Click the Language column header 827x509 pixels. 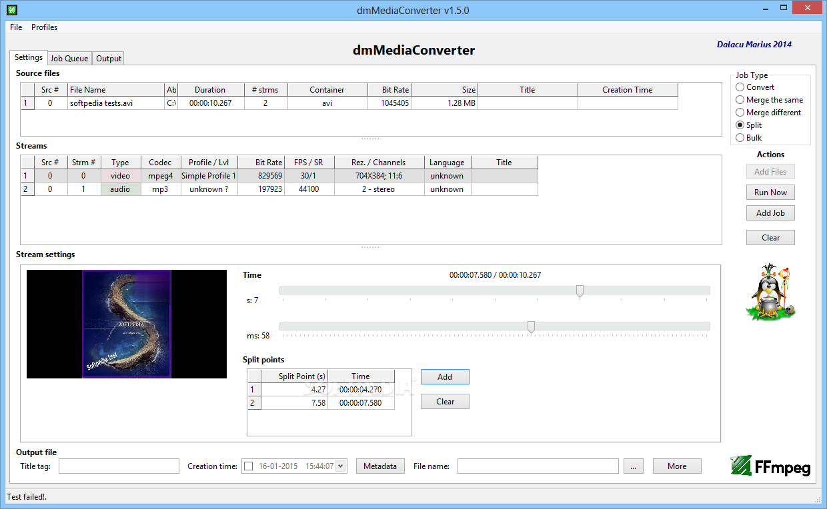[447, 163]
